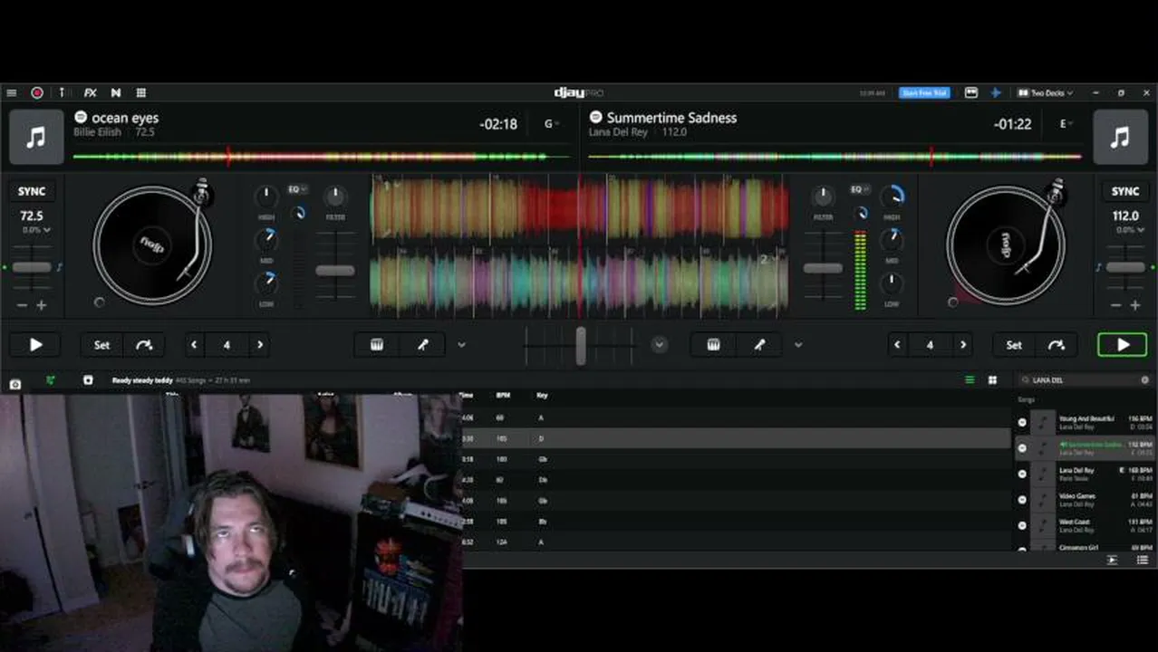Screen dimensions: 1158x652
Task: Toggle SYNC on the left deck
Action: coord(32,191)
